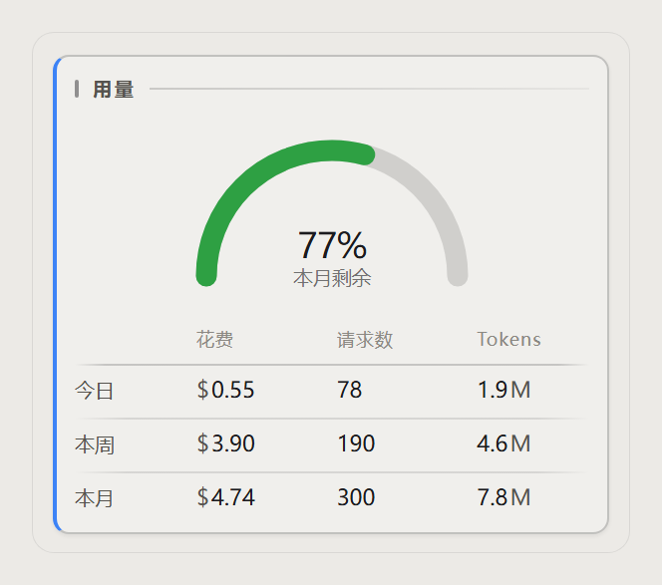Click today's request count 78
This screenshot has width=662, height=585.
pos(349,389)
